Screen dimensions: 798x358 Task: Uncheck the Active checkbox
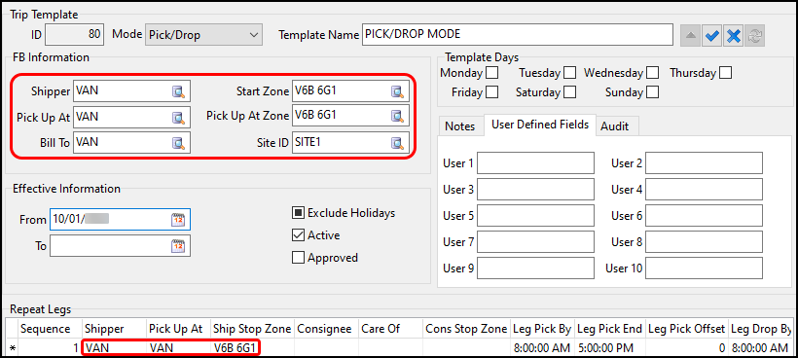tap(298, 235)
